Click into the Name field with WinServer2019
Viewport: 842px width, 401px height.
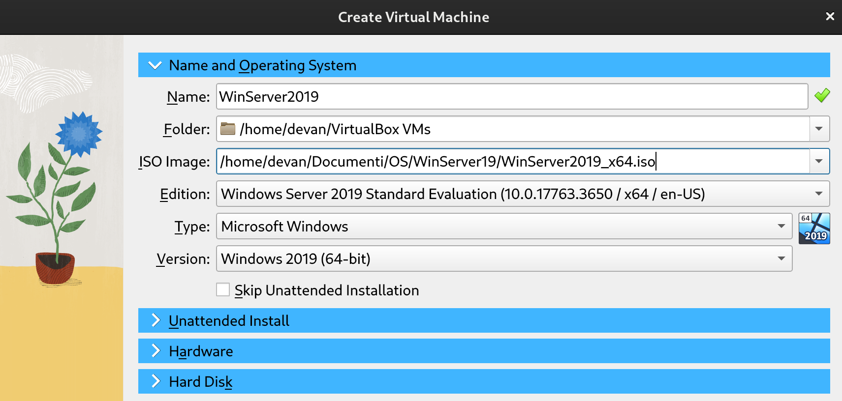tap(512, 96)
